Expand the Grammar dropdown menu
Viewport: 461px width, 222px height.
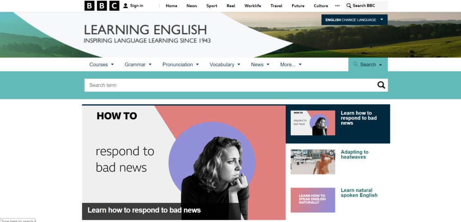[x=138, y=65]
